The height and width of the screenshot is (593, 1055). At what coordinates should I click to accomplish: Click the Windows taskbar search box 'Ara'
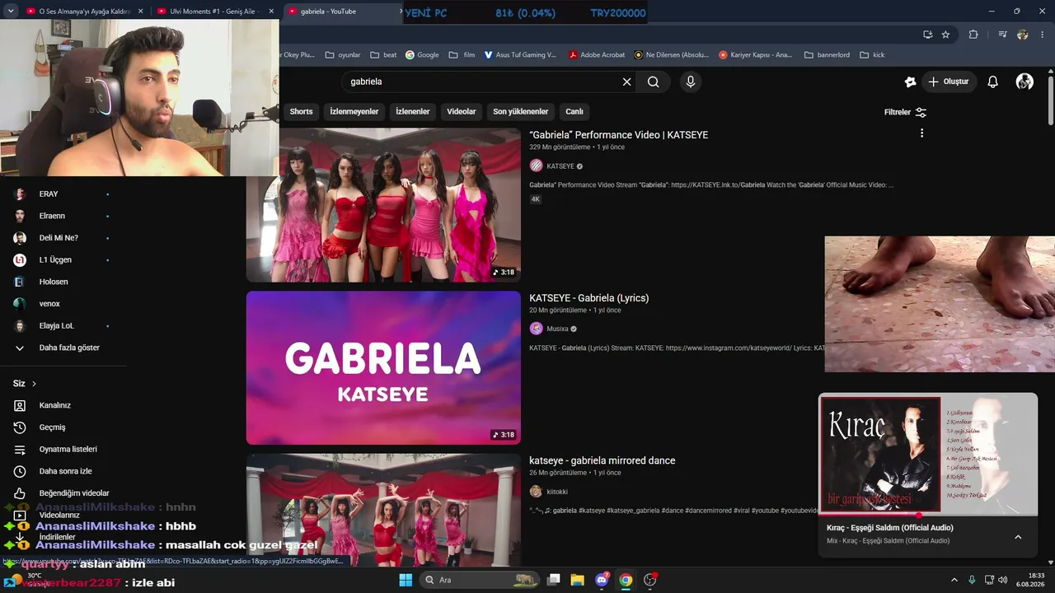coord(477,580)
